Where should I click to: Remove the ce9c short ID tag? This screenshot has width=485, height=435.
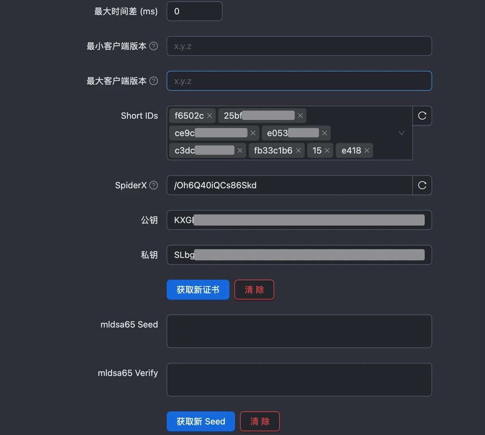click(x=253, y=133)
